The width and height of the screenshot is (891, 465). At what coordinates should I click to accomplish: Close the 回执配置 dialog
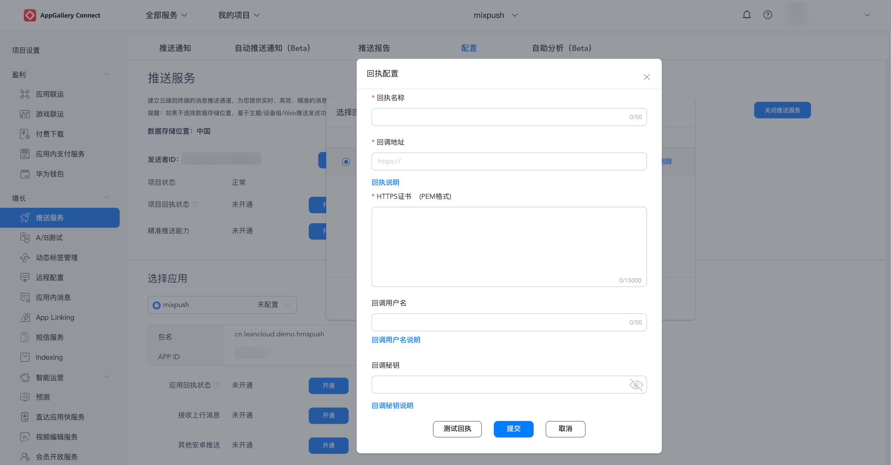(x=647, y=77)
